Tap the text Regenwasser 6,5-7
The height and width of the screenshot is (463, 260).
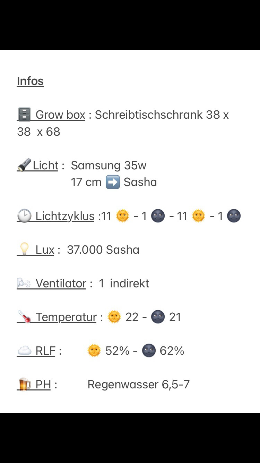pyautogui.click(x=139, y=385)
